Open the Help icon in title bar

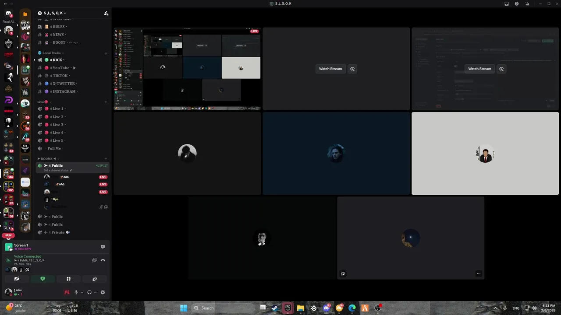pos(517,3)
